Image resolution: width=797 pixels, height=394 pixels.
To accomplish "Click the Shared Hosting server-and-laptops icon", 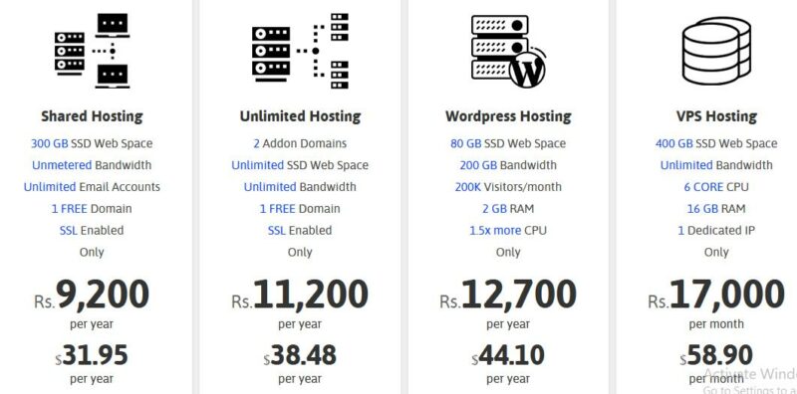I will coord(92,51).
